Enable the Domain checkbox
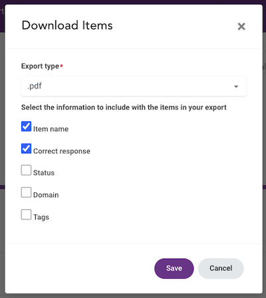 [x=26, y=192]
